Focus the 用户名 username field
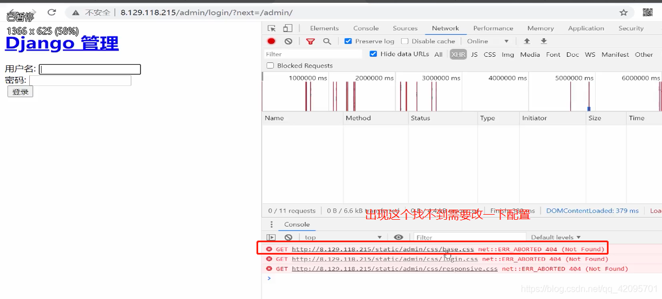 (x=89, y=69)
